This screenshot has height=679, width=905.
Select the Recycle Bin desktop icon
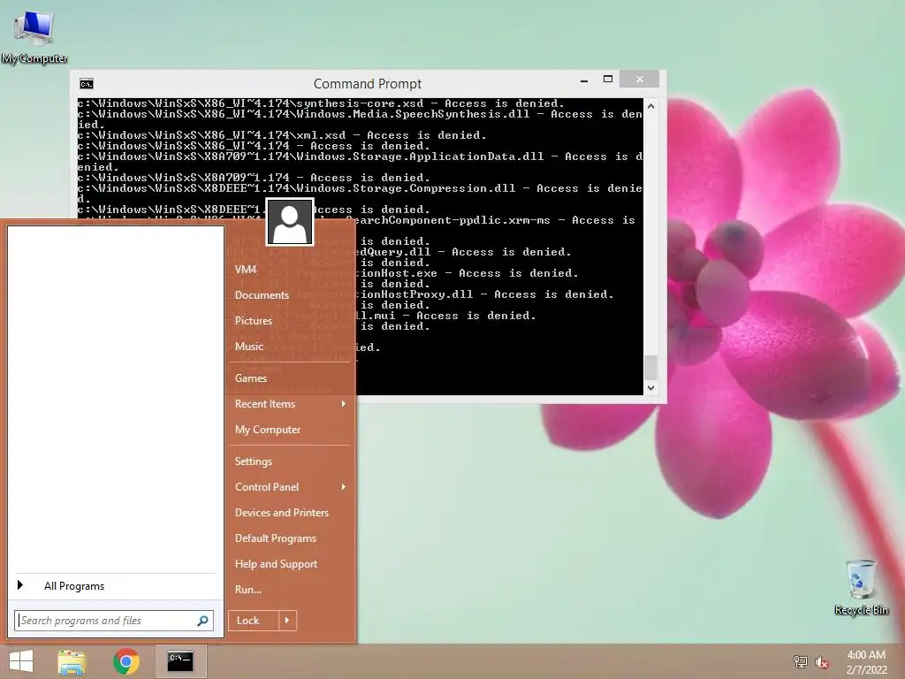[x=861, y=587]
